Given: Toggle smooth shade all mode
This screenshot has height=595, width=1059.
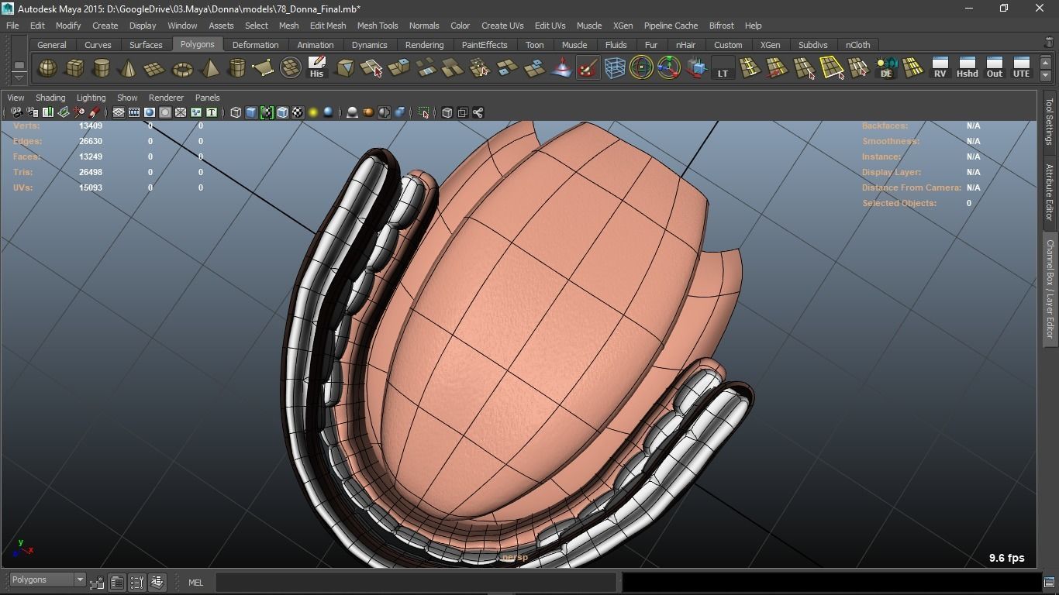Looking at the screenshot, I should point(251,113).
